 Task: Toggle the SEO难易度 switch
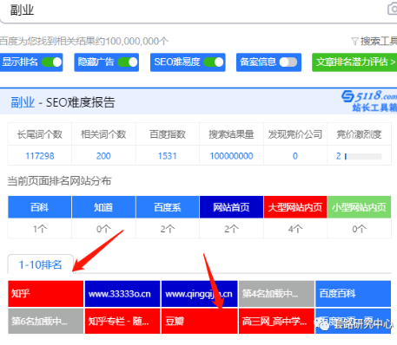[x=214, y=62]
